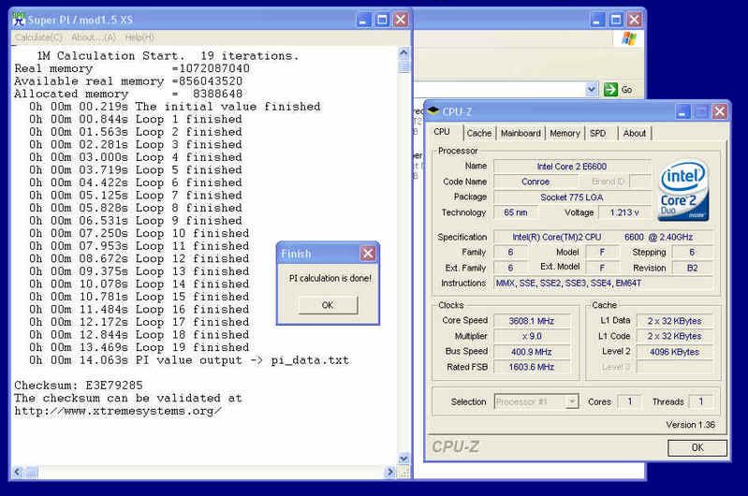Select the CPU tab in CPU-Z

point(442,132)
